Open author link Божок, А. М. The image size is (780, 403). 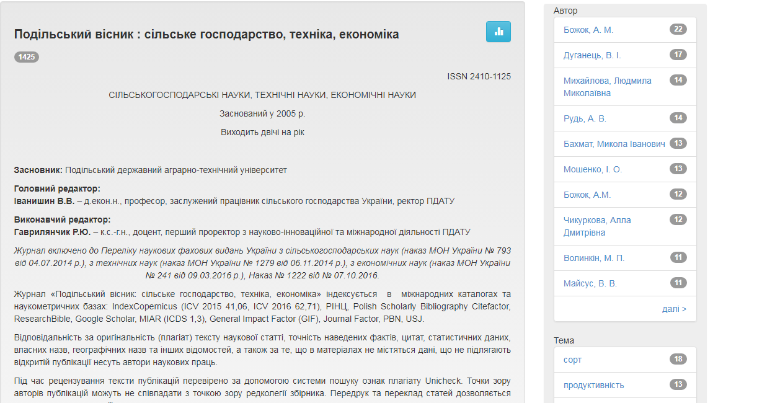588,30
